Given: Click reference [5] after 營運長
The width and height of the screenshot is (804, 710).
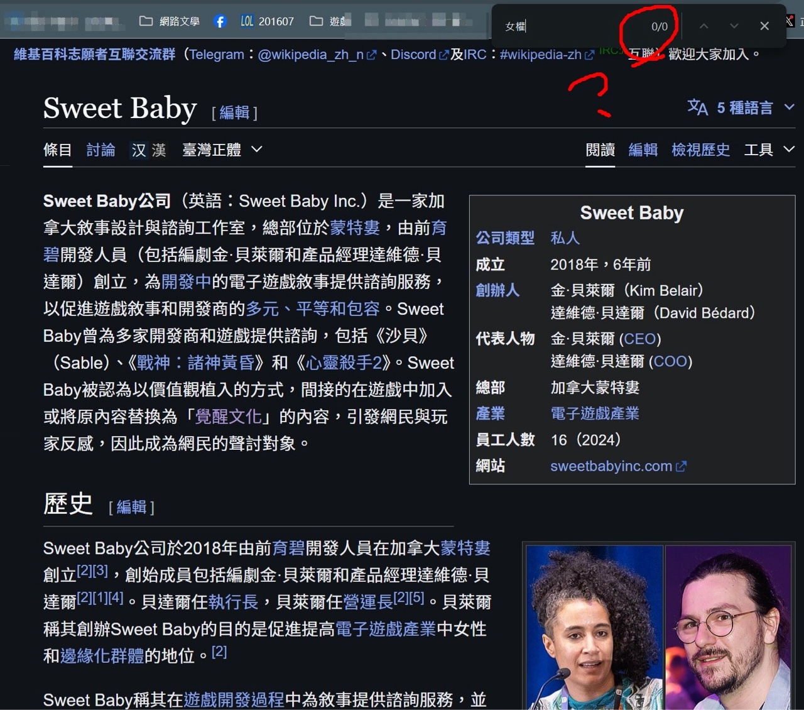Looking at the screenshot, I should [417, 598].
